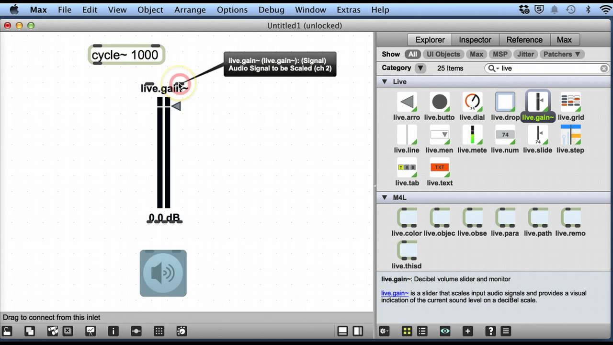Open the Patchers filter dropdown
This screenshot has height=345, width=613.
click(x=561, y=54)
